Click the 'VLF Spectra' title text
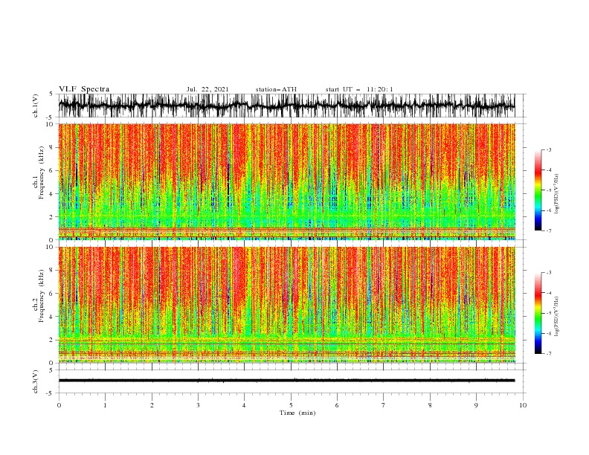Image resolution: width=589 pixels, height=455 pixels. (84, 89)
